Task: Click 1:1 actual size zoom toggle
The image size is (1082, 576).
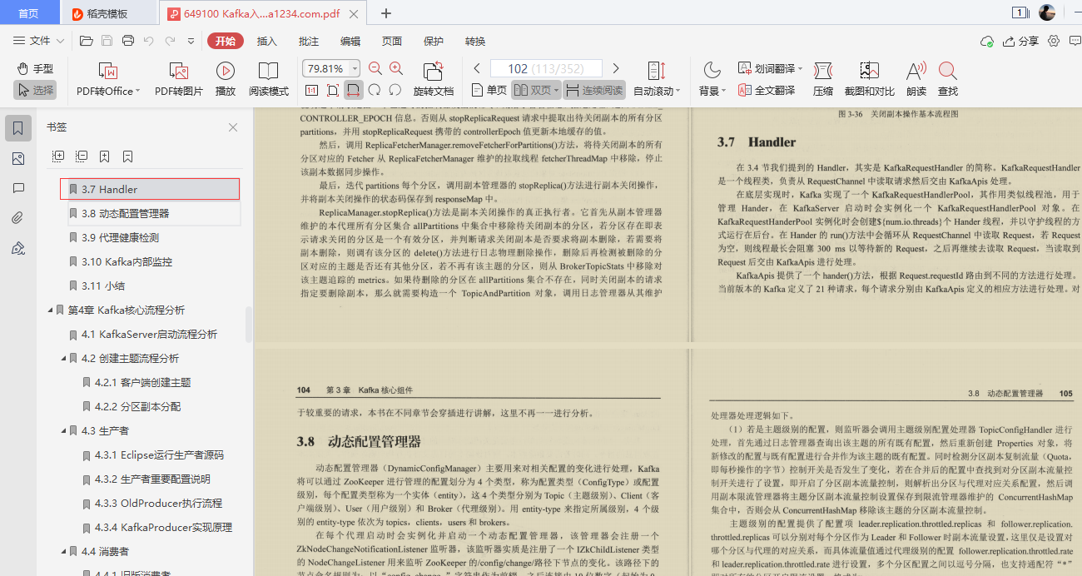Action: click(311, 91)
